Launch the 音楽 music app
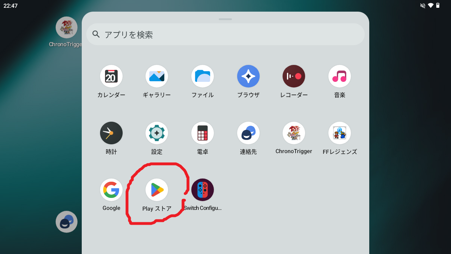 pos(340,76)
